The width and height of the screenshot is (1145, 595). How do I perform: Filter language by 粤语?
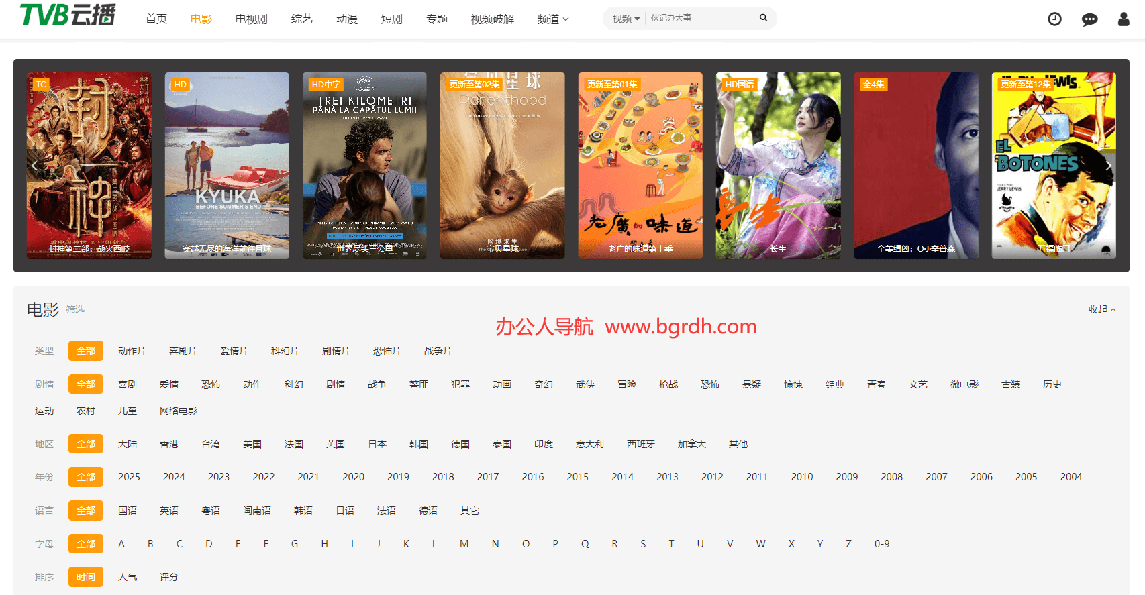pyautogui.click(x=211, y=510)
